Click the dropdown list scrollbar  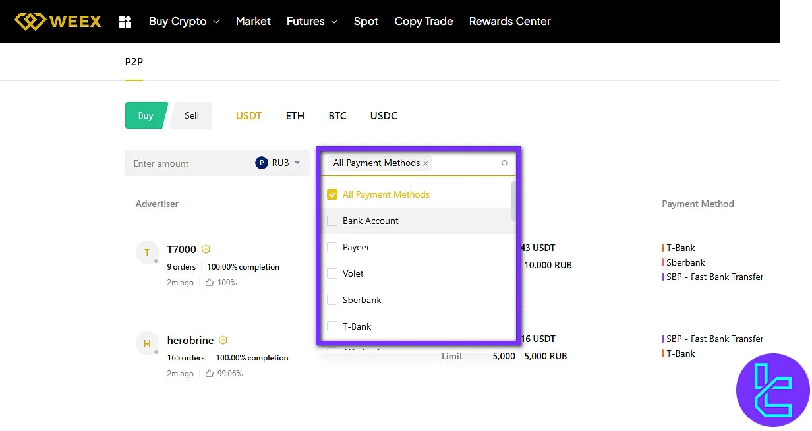coord(513,201)
